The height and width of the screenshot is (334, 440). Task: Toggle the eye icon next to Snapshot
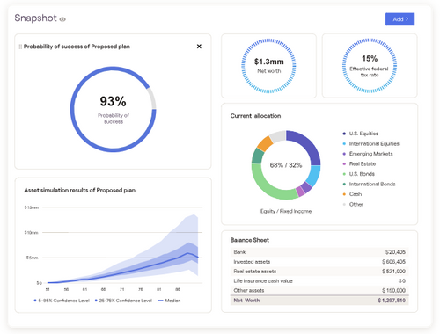62,19
